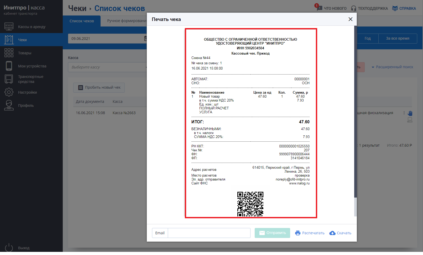The height and width of the screenshot is (255, 423).
Task: Open Транспортные средства icon in sidebar
Action: point(9,79)
